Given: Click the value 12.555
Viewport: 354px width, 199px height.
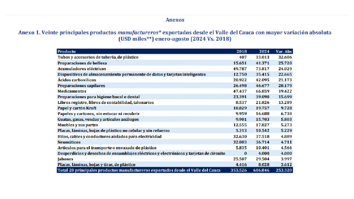Looking at the screenshot, I should (240, 125).
